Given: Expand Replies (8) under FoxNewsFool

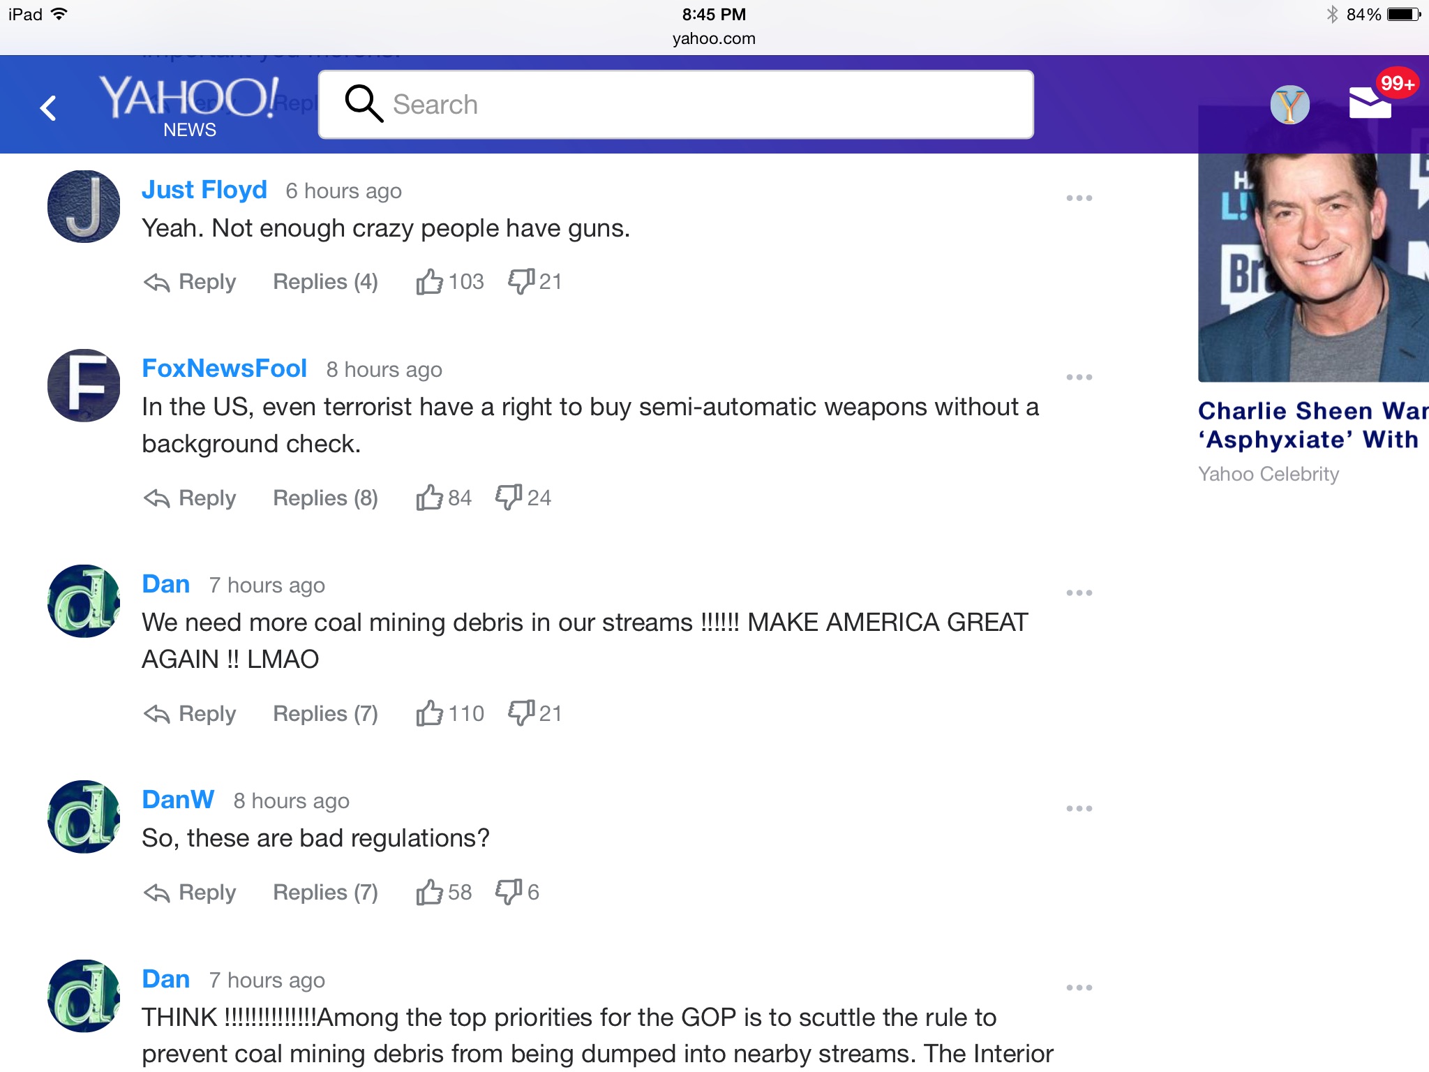Looking at the screenshot, I should (x=325, y=498).
